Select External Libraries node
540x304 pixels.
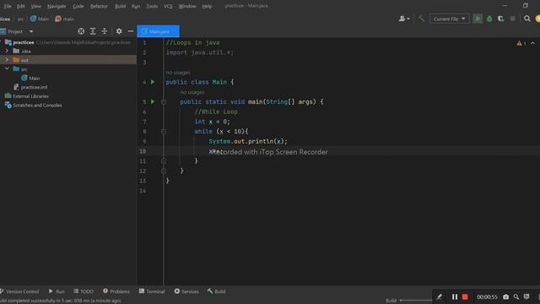pos(27,96)
